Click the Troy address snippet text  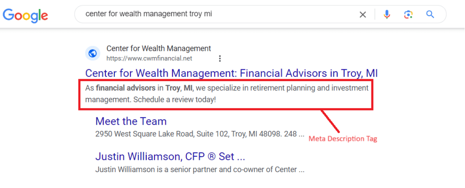coord(200,134)
